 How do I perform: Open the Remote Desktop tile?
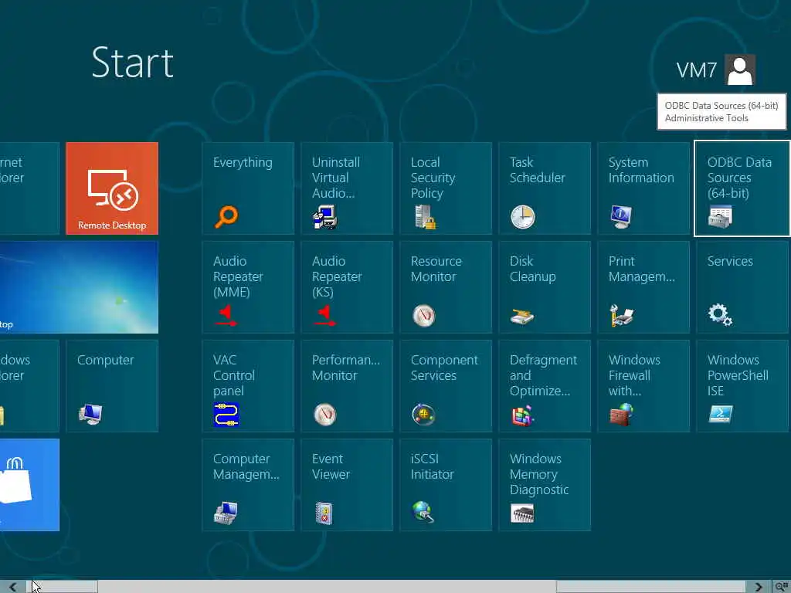(112, 188)
